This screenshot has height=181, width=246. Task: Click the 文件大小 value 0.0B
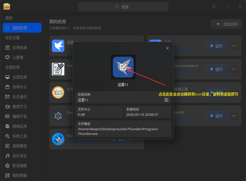pyautogui.click(x=81, y=115)
